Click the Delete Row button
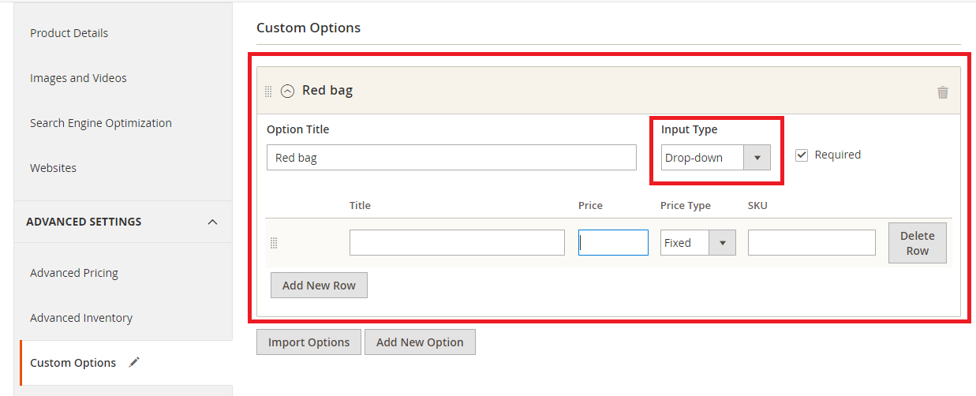The width and height of the screenshot is (976, 396). (x=917, y=243)
